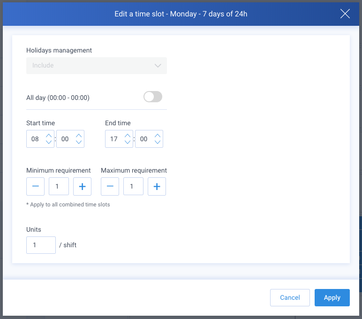Click minus icon for Maximum requirement
The image size is (362, 319).
click(110, 186)
